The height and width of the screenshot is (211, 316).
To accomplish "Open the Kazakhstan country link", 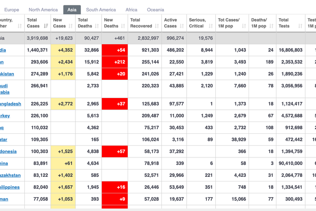I will 10,175.
